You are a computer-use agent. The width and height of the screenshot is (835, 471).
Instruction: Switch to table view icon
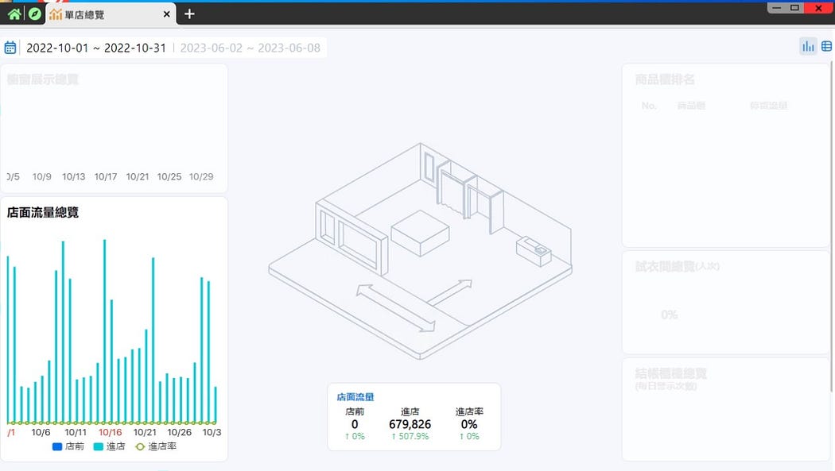(x=826, y=47)
